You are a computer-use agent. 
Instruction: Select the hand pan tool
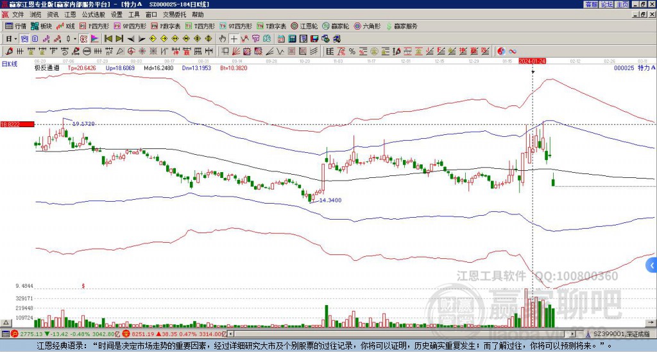[x=223, y=39]
